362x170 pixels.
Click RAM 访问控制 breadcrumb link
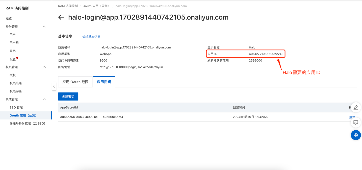click(x=68, y=6)
